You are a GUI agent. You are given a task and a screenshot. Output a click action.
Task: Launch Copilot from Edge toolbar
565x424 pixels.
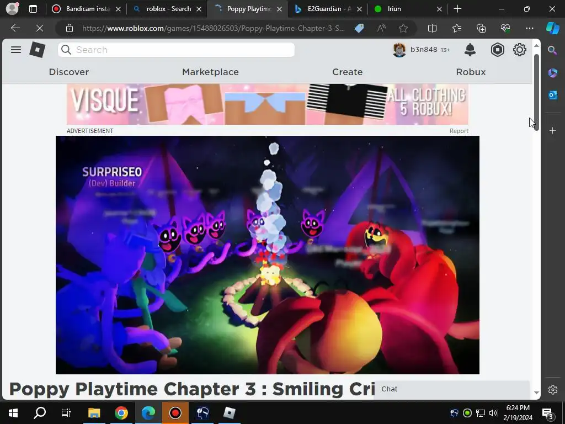click(x=553, y=28)
